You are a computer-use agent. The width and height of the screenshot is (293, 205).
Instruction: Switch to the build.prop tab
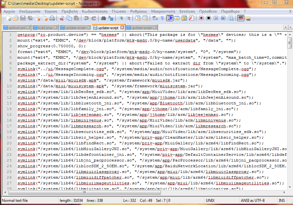[x=44, y=28]
